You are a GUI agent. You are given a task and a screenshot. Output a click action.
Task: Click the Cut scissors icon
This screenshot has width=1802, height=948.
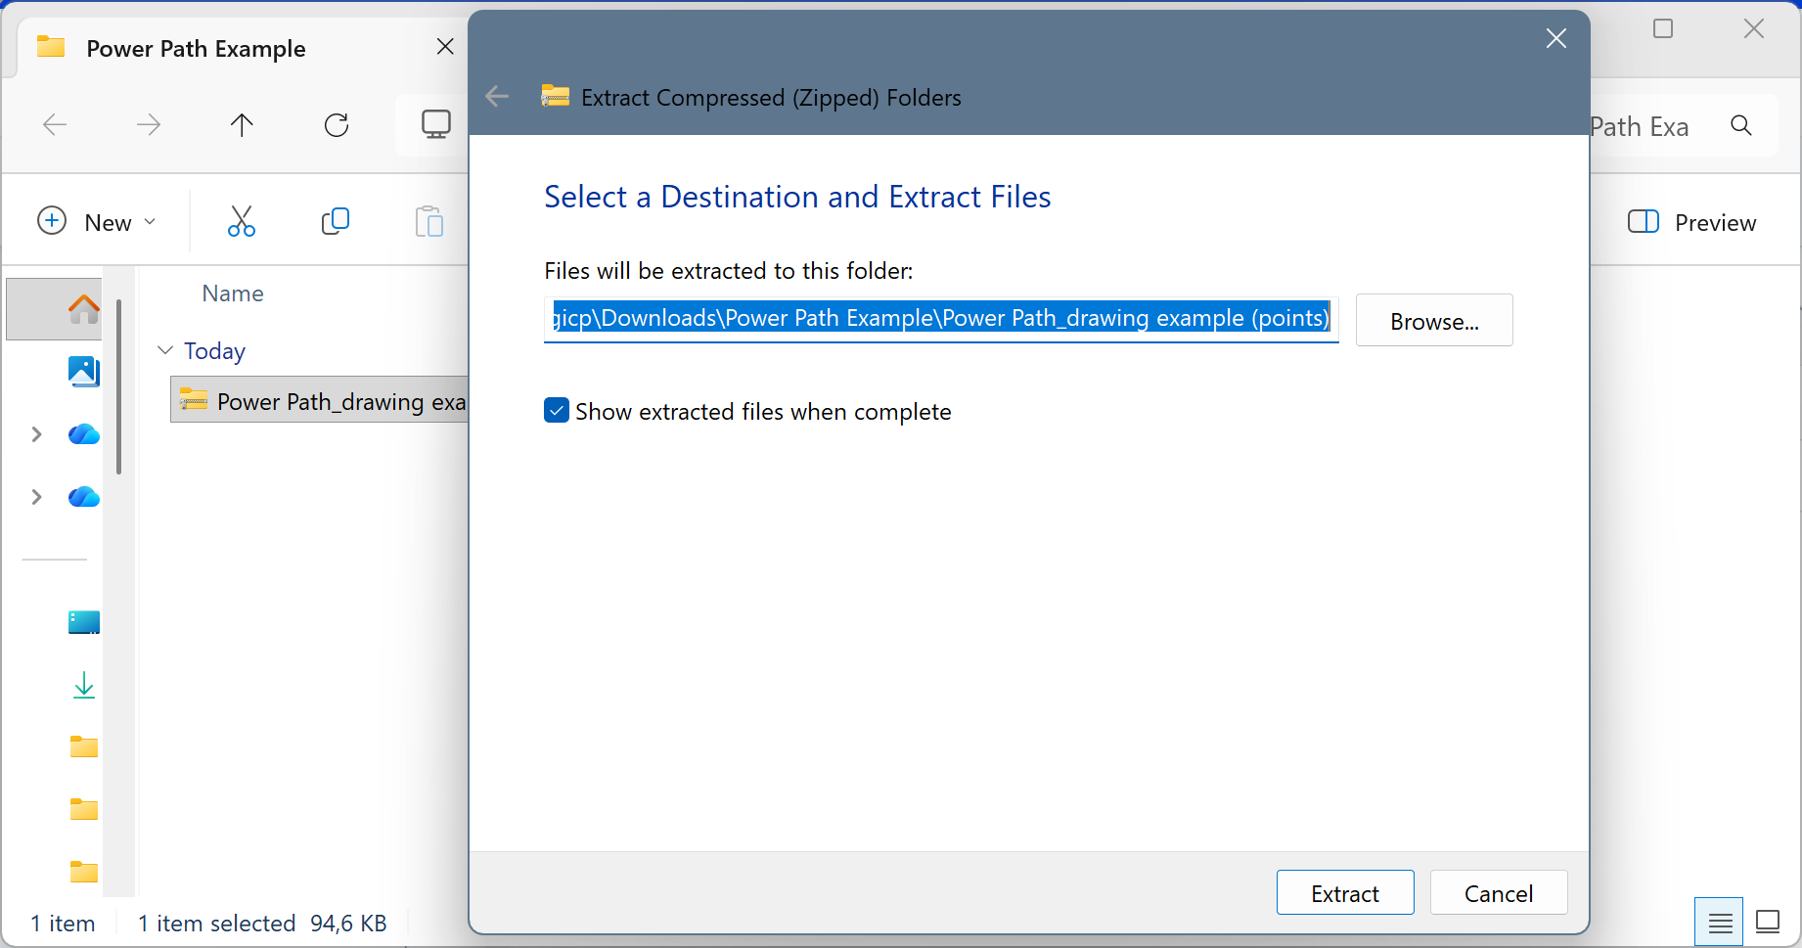[241, 222]
